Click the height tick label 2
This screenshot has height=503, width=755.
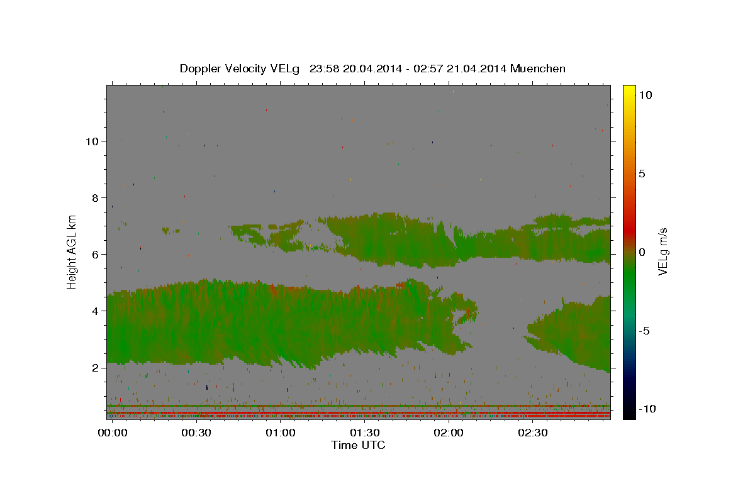[x=94, y=367]
